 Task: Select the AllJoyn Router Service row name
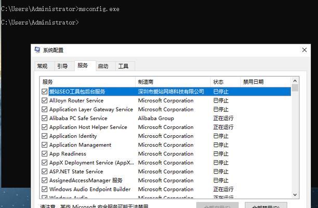(76, 100)
